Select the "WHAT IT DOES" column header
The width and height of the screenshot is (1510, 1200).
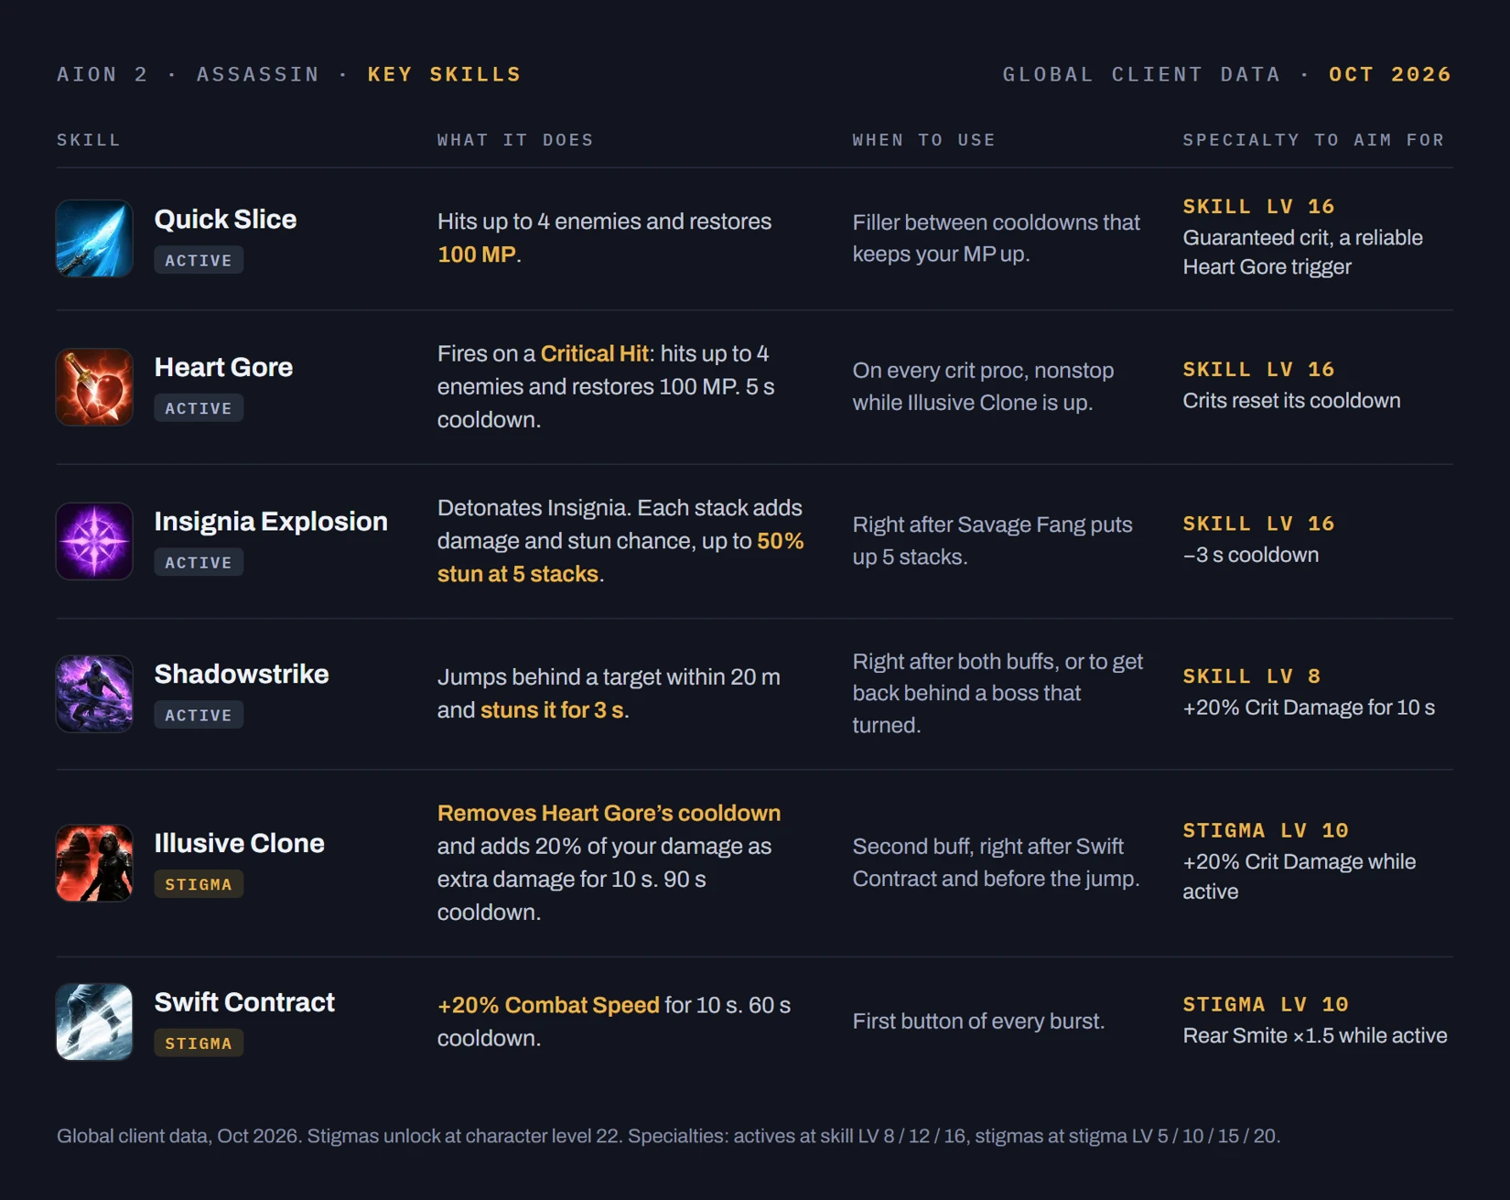point(515,140)
